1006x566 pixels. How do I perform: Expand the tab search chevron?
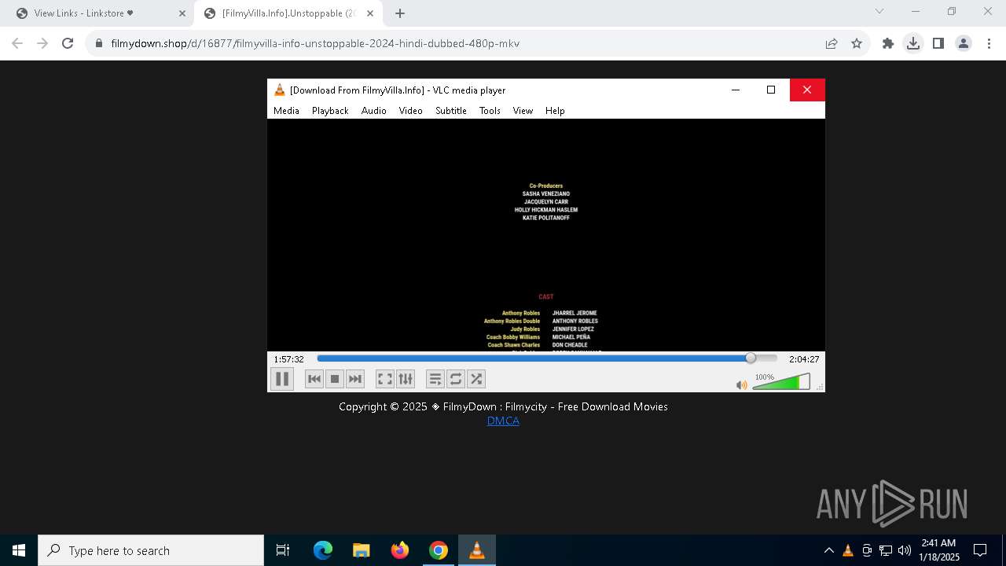pos(879,11)
